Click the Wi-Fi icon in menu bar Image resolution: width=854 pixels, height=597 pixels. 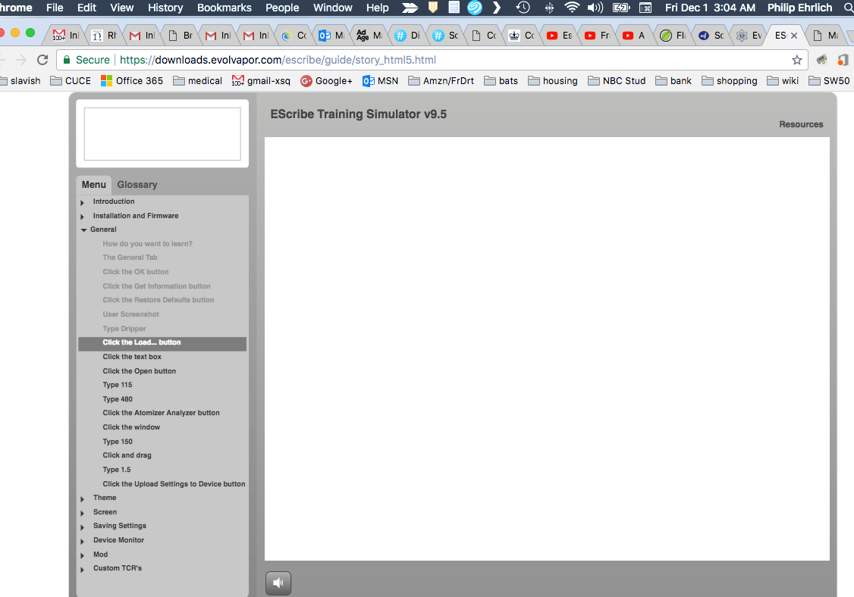tap(572, 8)
